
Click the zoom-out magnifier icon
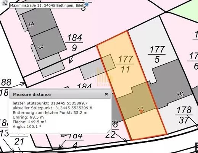(5, 3)
